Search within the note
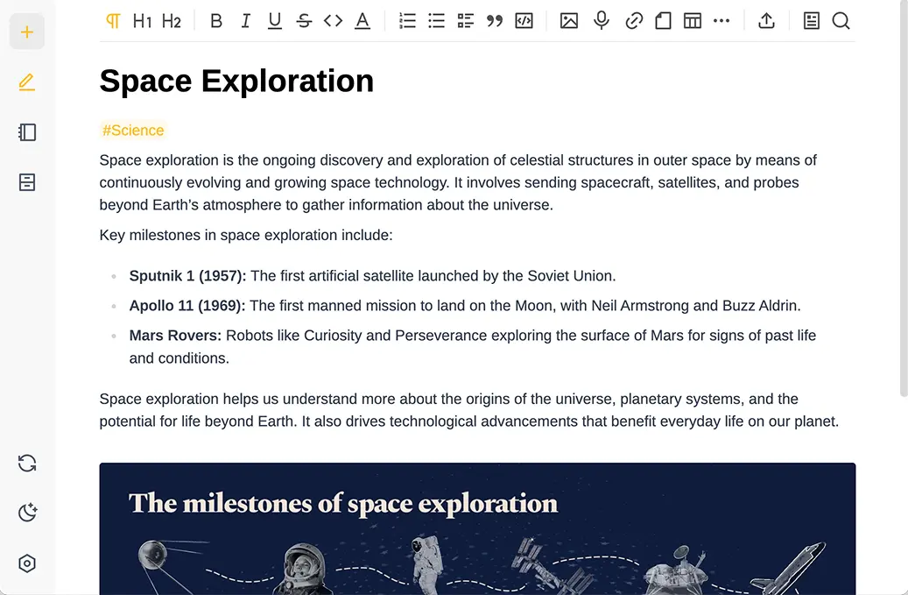The height and width of the screenshot is (595, 908). tap(841, 21)
